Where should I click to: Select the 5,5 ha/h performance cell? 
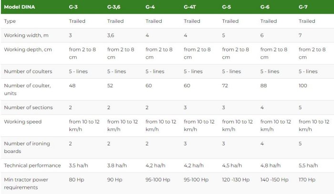(308, 165)
